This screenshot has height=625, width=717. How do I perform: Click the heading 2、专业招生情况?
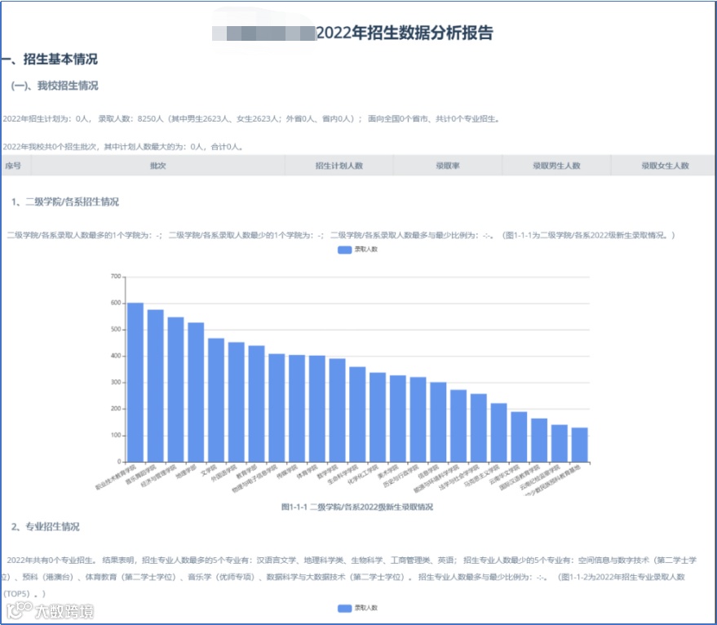tap(45, 526)
